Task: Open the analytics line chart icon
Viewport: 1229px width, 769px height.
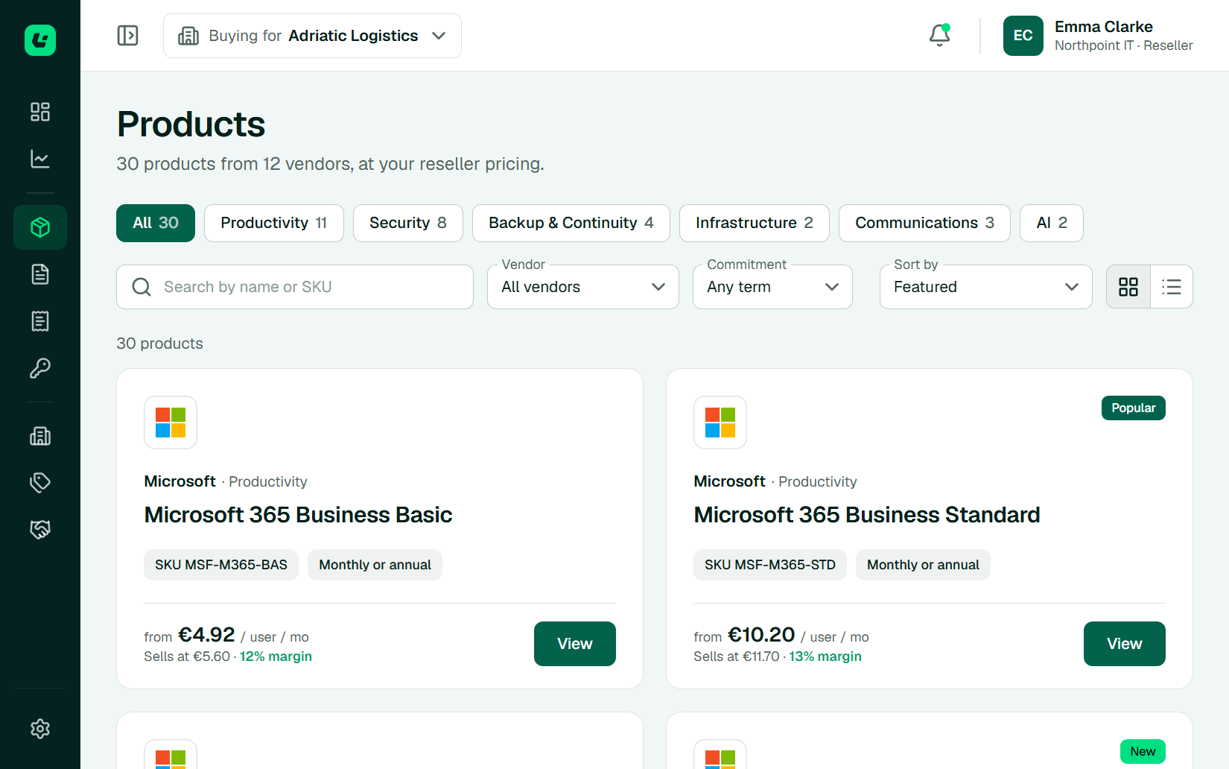Action: (x=40, y=159)
